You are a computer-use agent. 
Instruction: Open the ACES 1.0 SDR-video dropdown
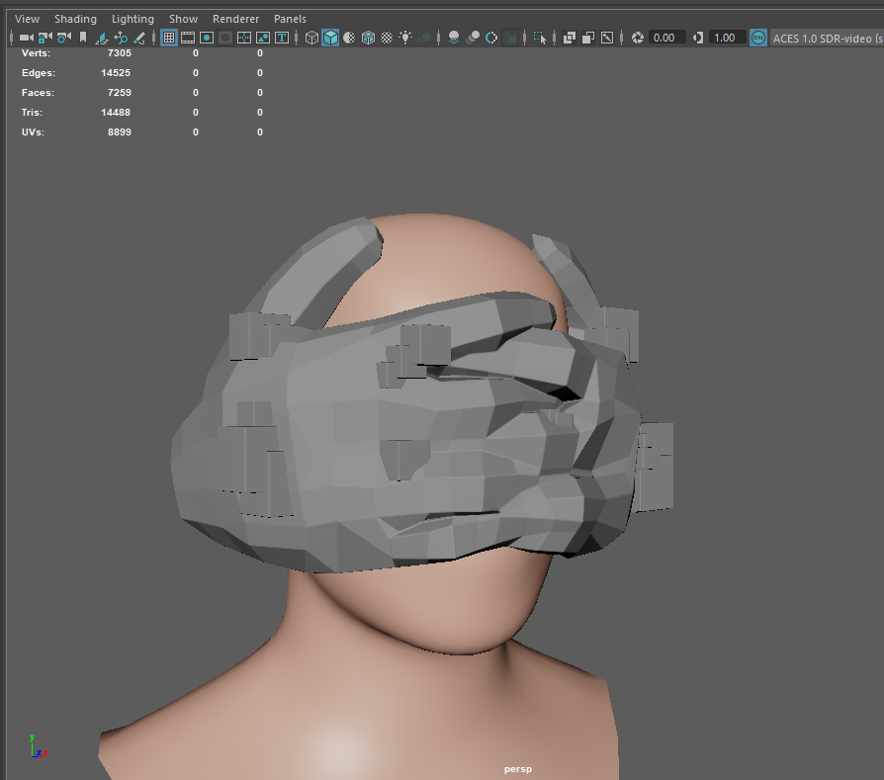(827, 39)
